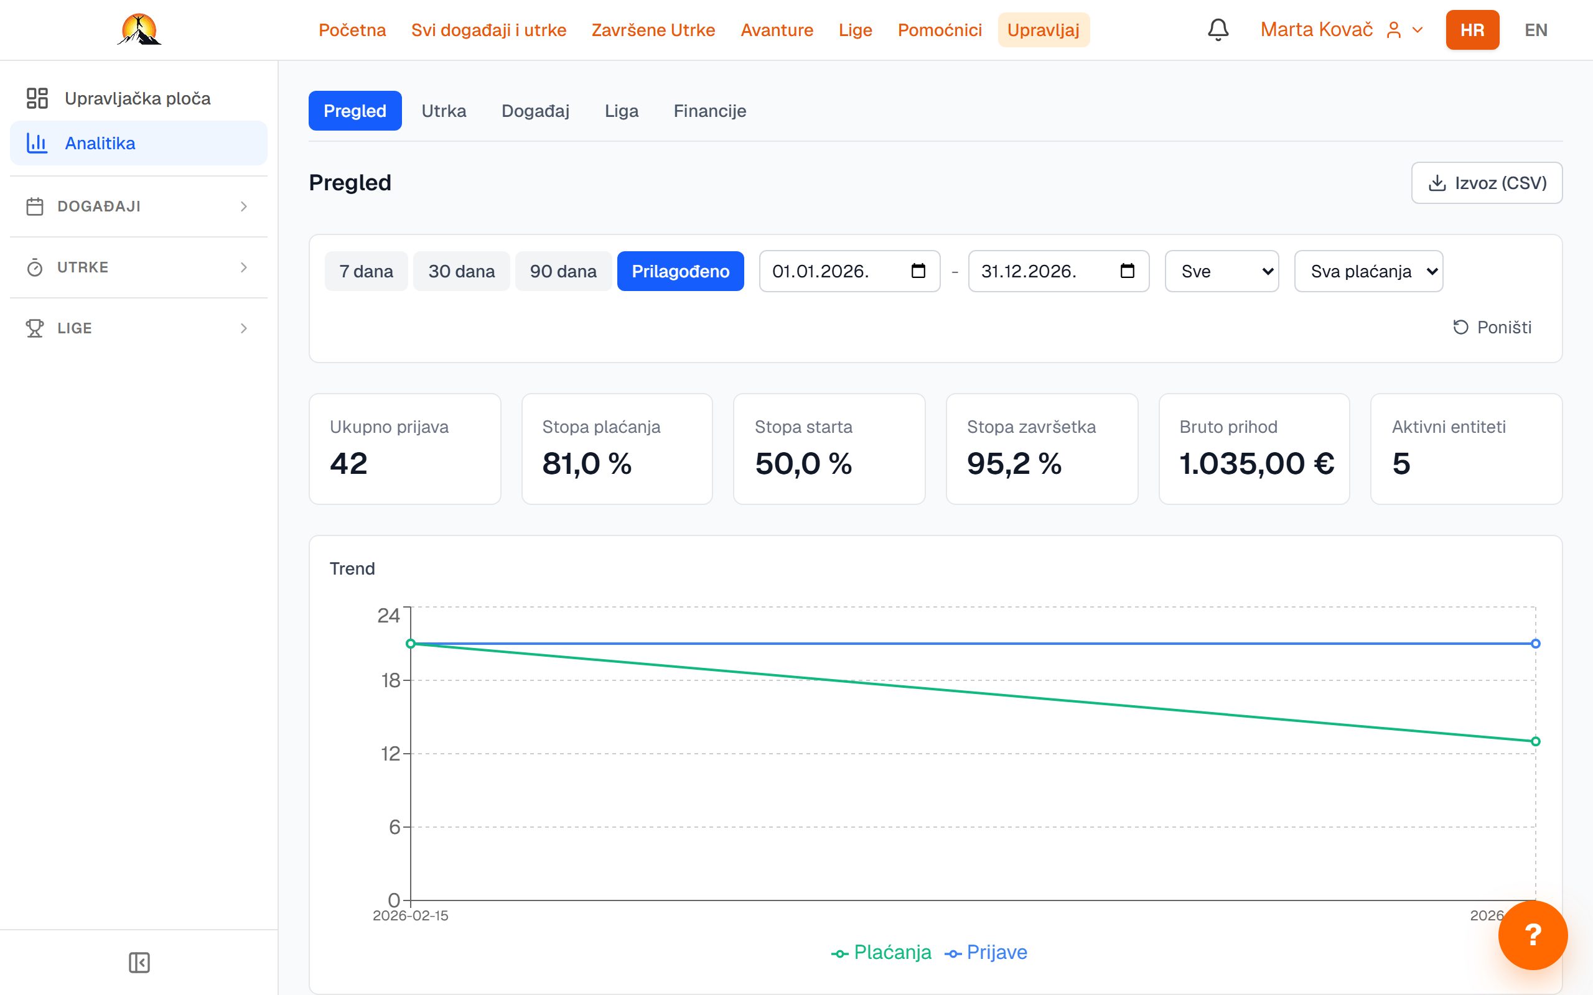Click the end date field 31.12.2026.
Image resolution: width=1593 pixels, height=995 pixels.
[x=1058, y=271]
